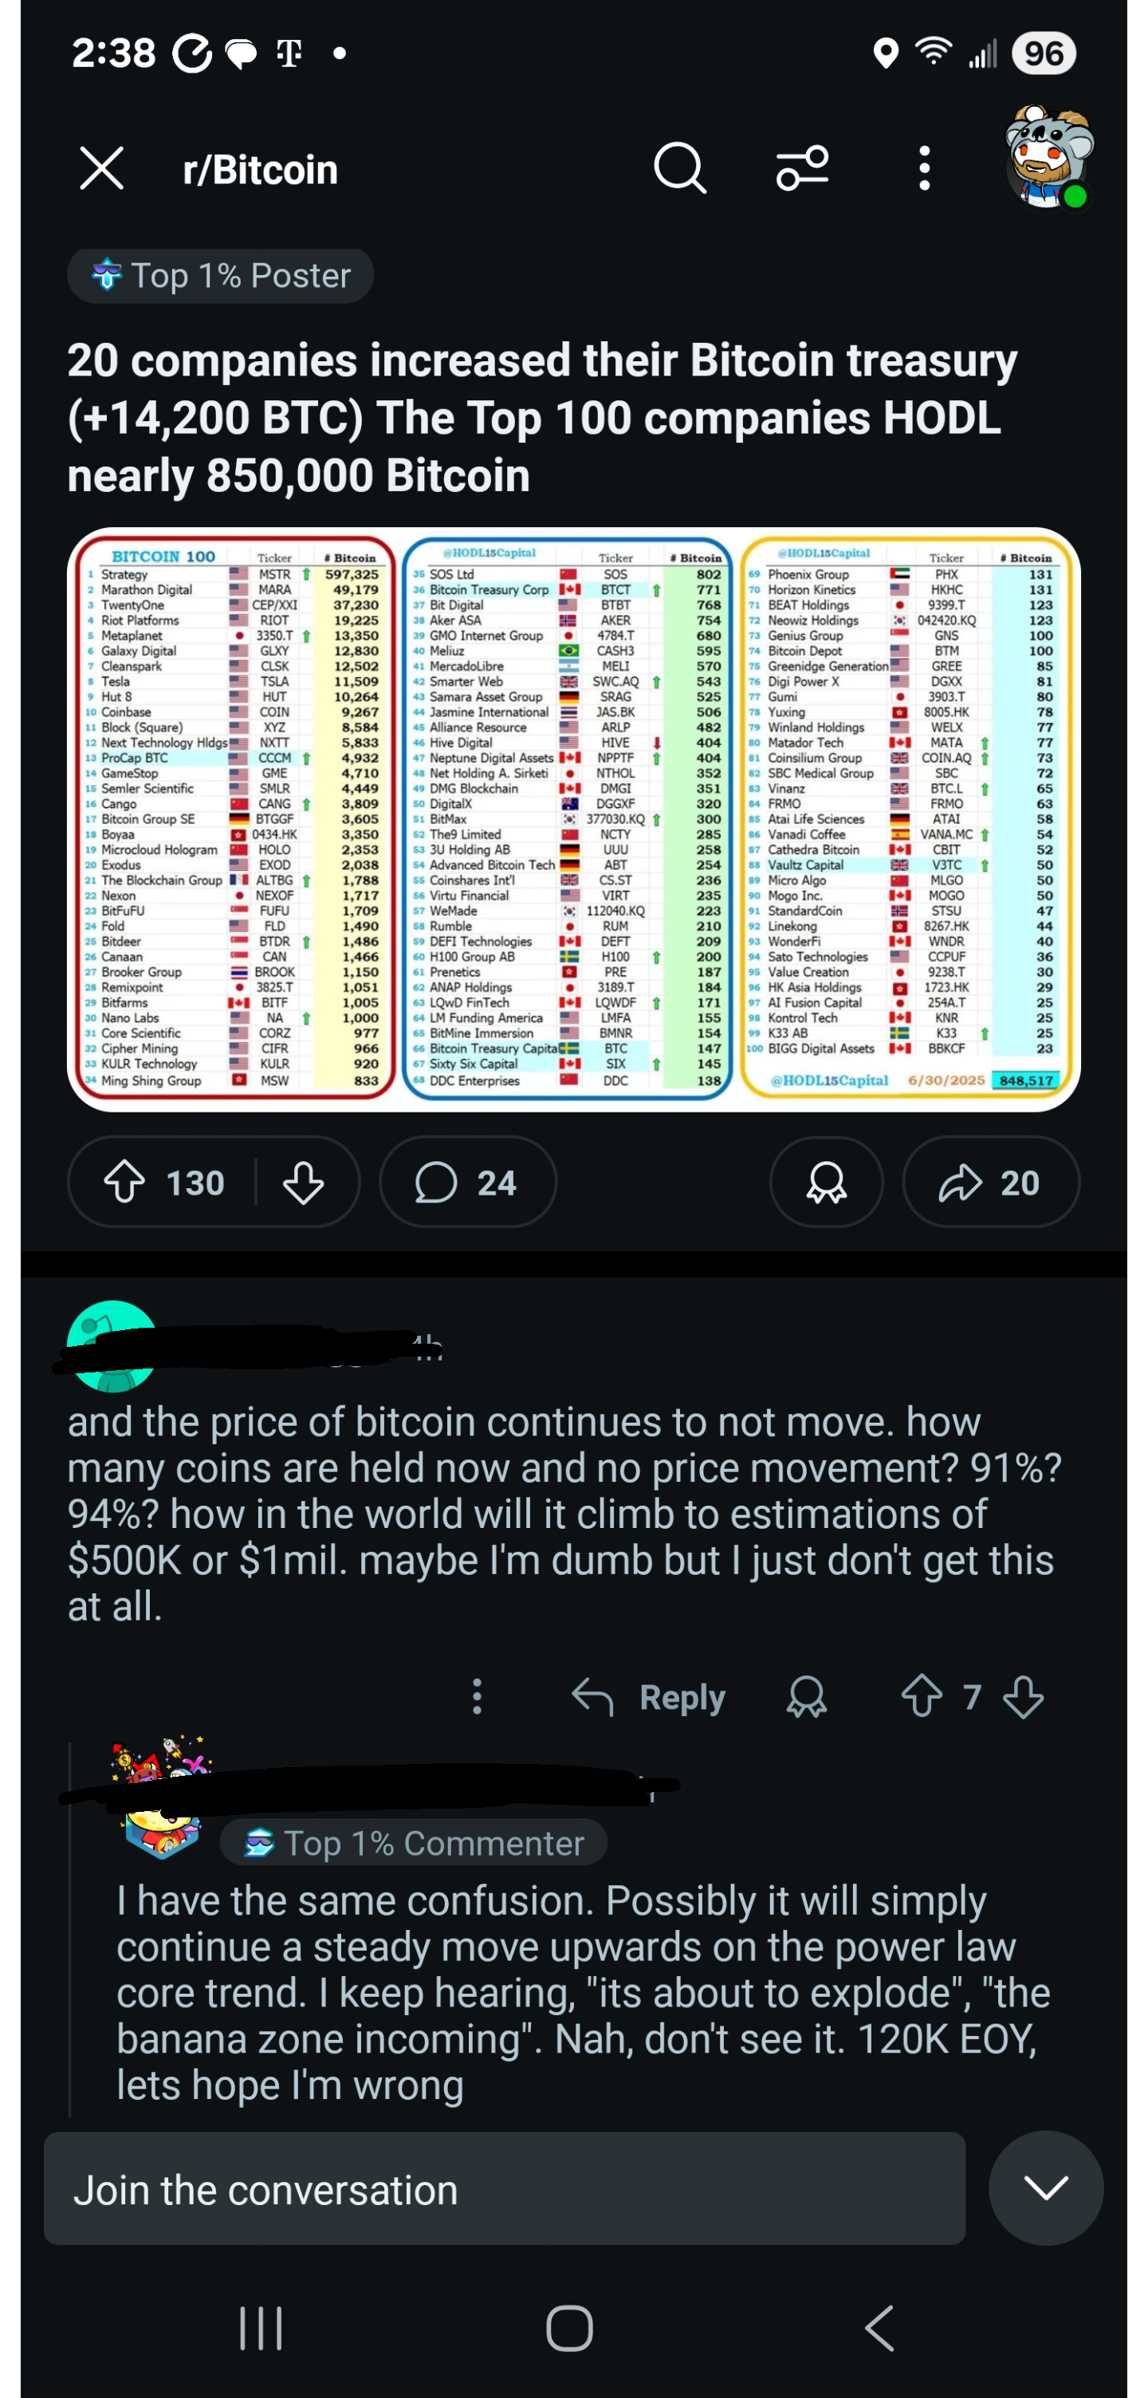
Task: Open the search magnifier icon
Action: pyautogui.click(x=680, y=168)
